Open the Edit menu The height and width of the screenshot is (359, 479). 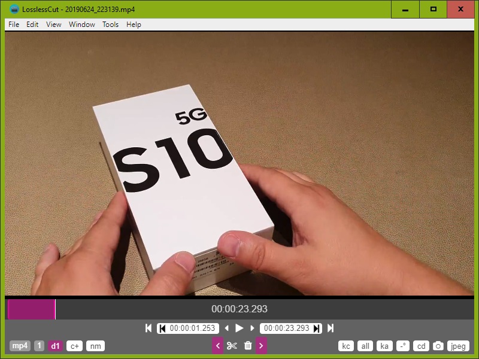[x=32, y=25]
